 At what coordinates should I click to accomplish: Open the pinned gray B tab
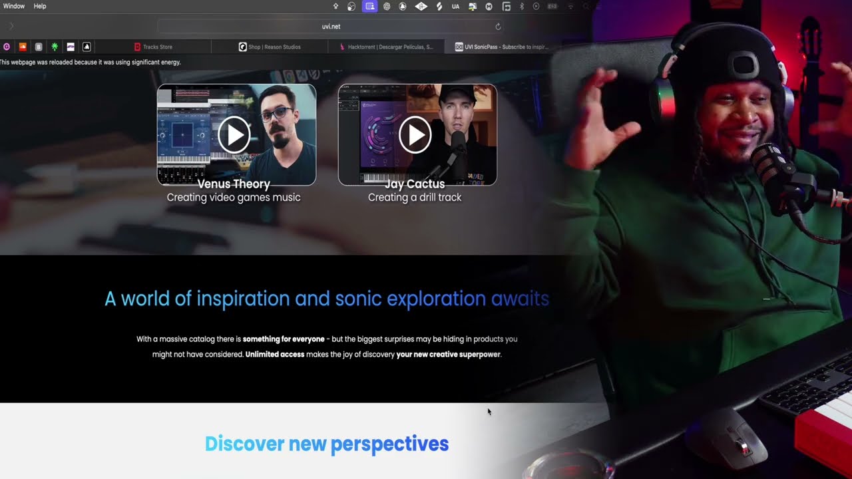(39, 47)
